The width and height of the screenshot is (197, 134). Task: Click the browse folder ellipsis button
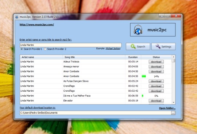point(173,113)
